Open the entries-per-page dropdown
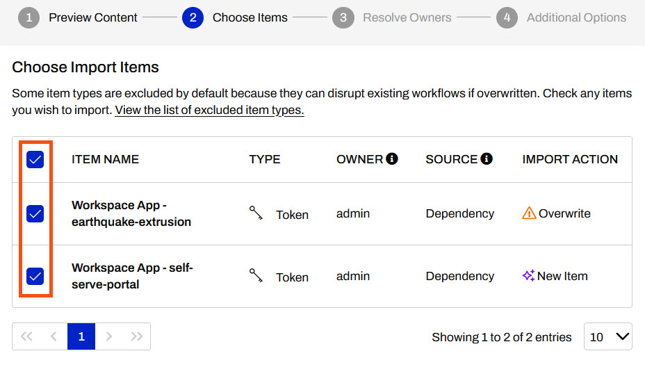The height and width of the screenshot is (367, 645). tap(609, 336)
